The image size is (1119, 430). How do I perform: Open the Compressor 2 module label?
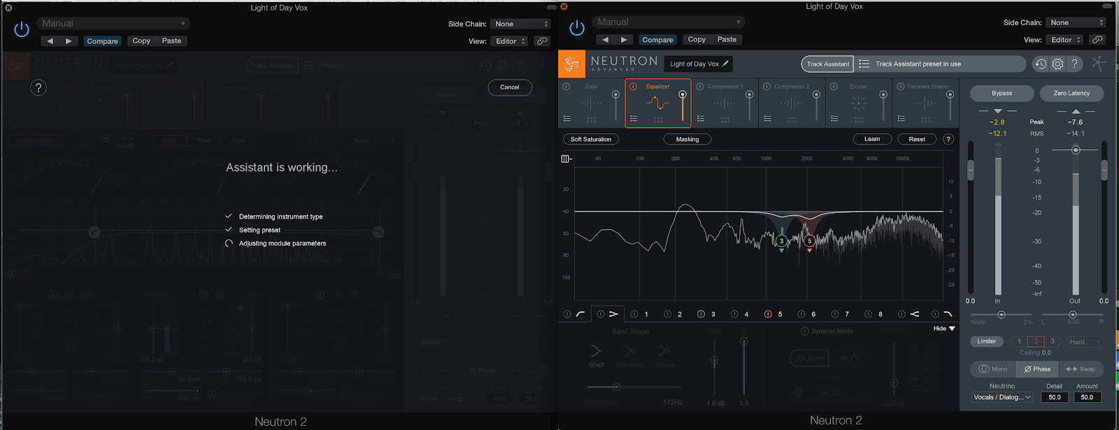click(792, 87)
